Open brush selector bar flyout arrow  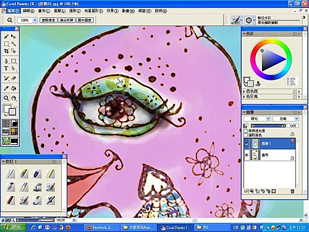305,17
